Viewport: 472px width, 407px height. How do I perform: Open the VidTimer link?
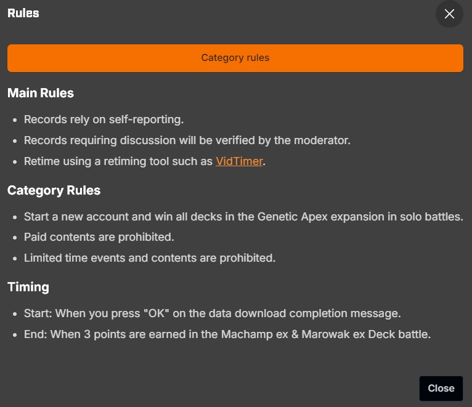(x=239, y=161)
